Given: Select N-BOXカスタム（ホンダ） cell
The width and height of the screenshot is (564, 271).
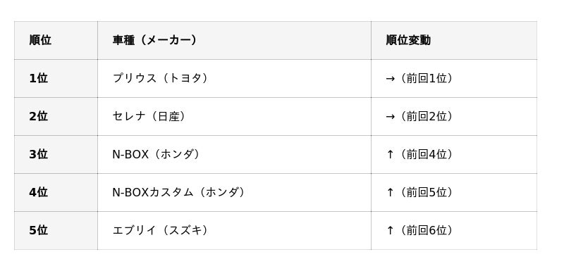Looking at the screenshot, I should (234, 192).
